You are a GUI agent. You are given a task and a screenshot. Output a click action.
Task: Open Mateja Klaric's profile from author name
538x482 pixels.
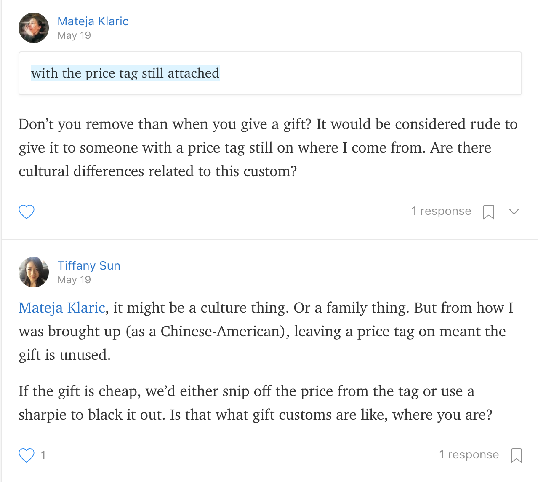[93, 21]
